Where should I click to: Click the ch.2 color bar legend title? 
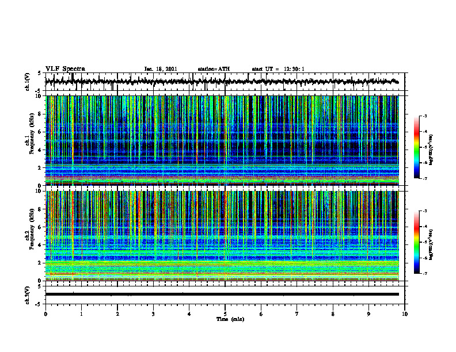pos(431,244)
